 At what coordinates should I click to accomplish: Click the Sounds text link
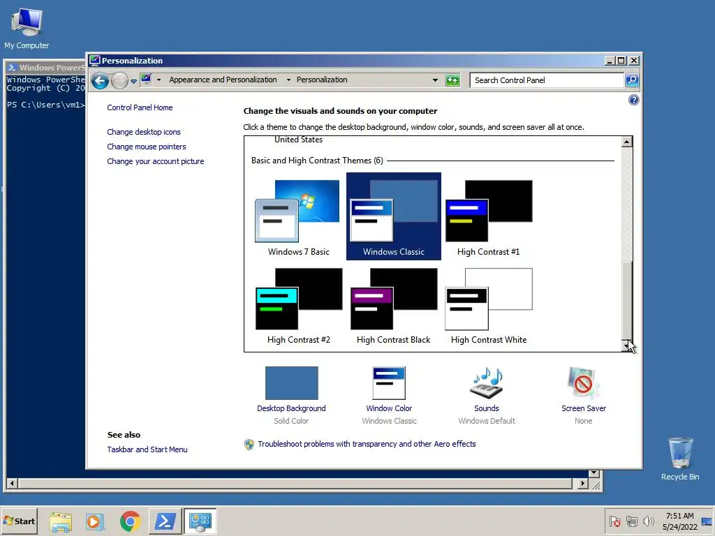(x=487, y=408)
